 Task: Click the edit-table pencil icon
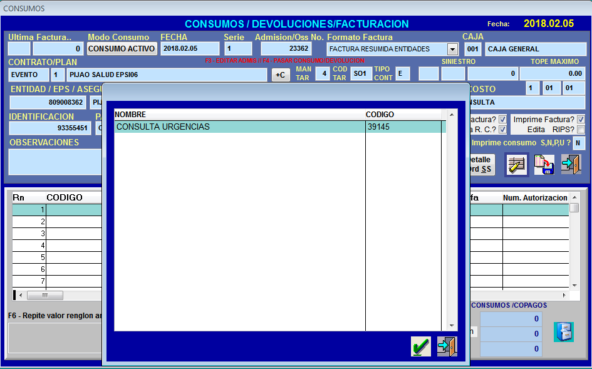point(516,165)
